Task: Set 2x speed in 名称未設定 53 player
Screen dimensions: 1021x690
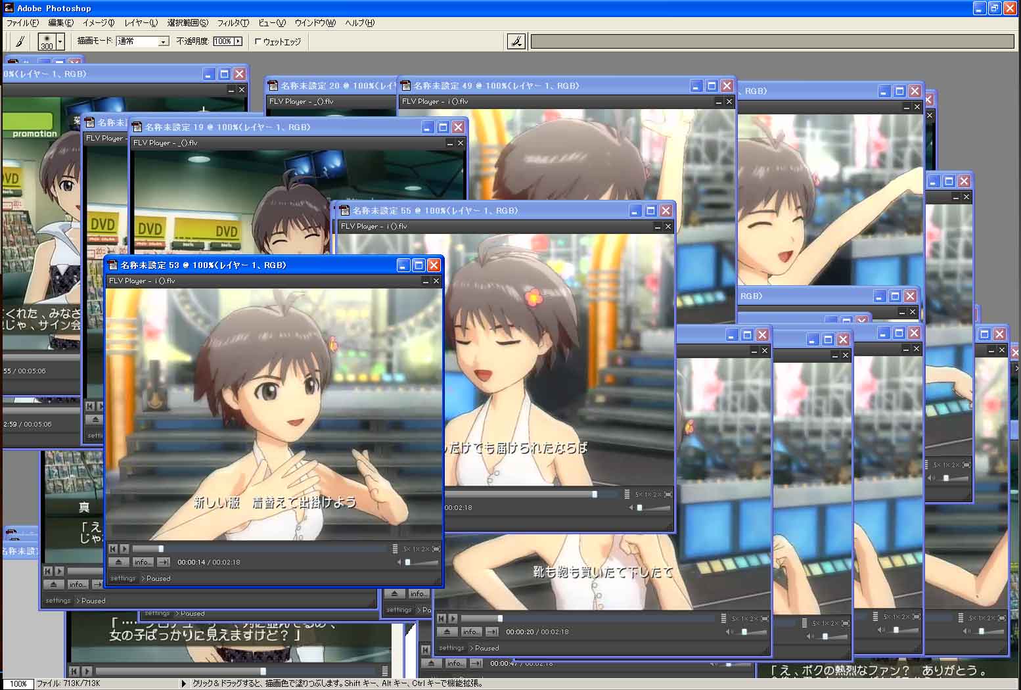Action: coord(425,549)
